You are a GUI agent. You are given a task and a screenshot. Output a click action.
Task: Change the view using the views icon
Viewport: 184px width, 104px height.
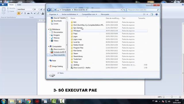[144, 14]
